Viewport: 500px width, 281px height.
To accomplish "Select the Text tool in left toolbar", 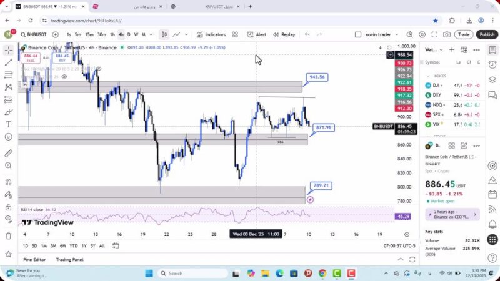I will coord(8,124).
